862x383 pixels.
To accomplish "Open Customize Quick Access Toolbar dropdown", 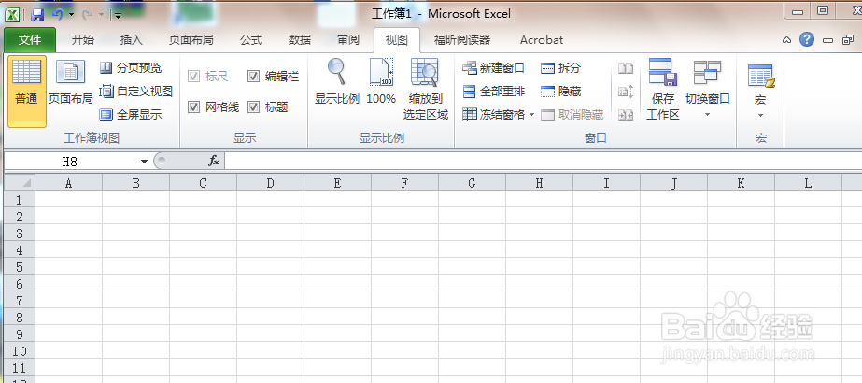I will pyautogui.click(x=117, y=15).
